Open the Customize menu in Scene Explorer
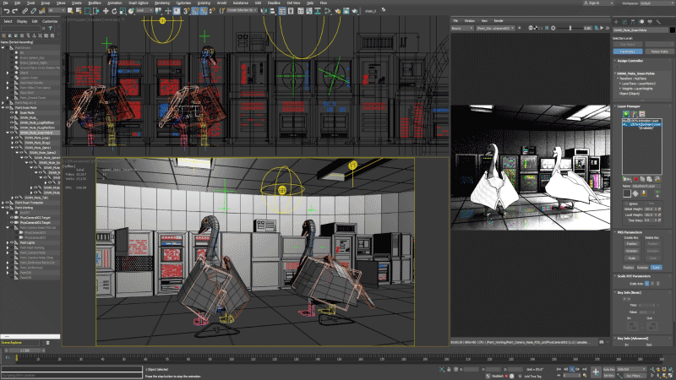 pos(50,20)
